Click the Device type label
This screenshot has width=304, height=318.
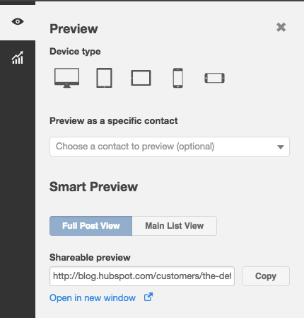point(75,52)
